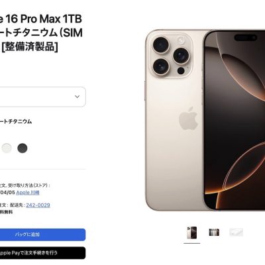Select the black titanium color swatch
This screenshot has height=265, width=265.
click(x=23, y=148)
